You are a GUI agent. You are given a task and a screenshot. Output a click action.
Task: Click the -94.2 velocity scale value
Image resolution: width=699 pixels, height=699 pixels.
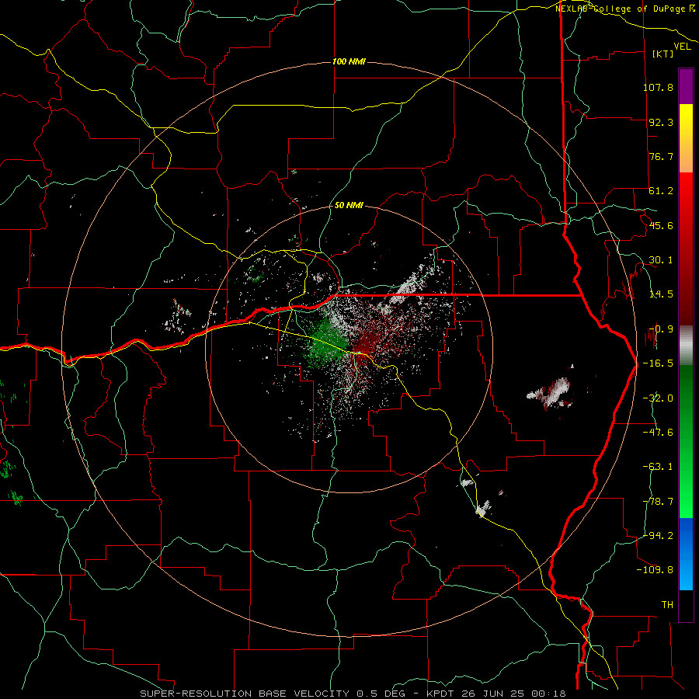pyautogui.click(x=658, y=535)
